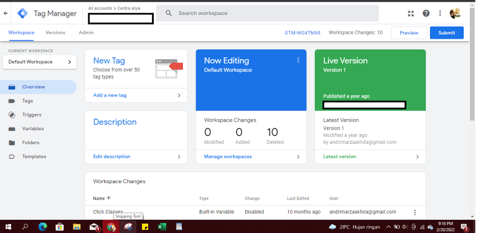
Task: Open the Now Editing card three-dot menu
Action: point(298,60)
